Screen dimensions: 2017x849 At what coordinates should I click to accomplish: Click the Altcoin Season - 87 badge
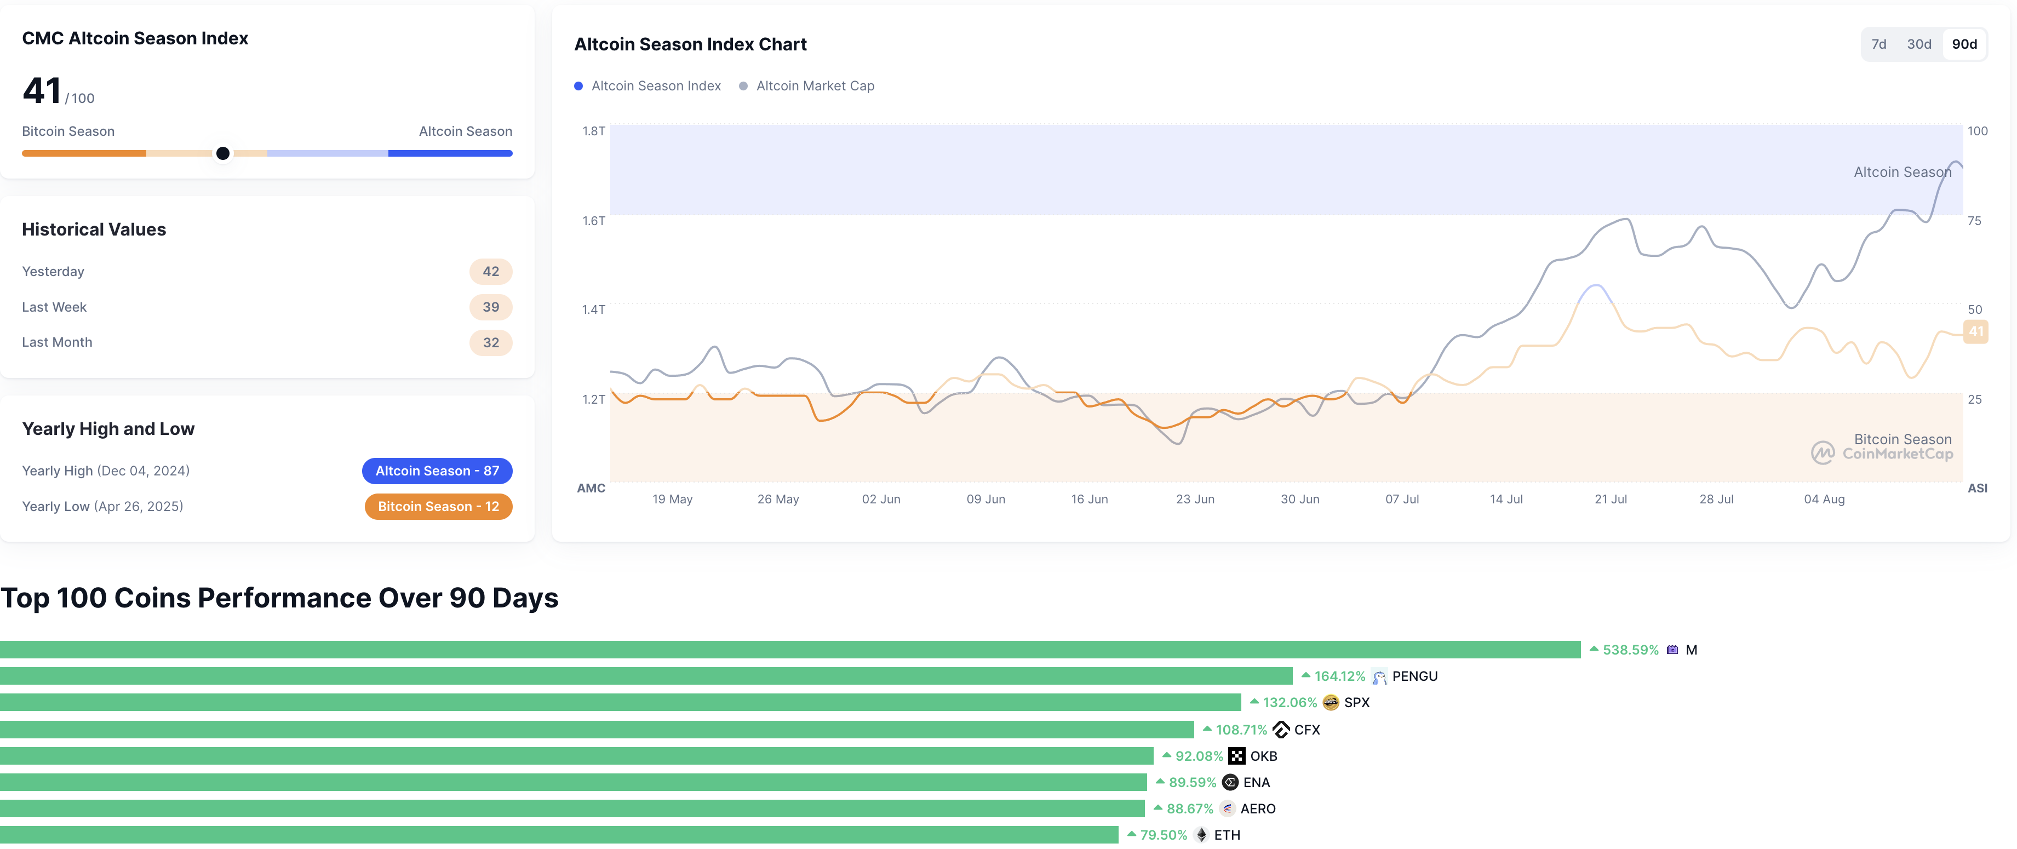point(437,471)
